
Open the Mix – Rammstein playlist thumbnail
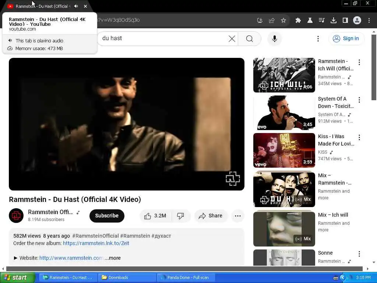tap(284, 189)
